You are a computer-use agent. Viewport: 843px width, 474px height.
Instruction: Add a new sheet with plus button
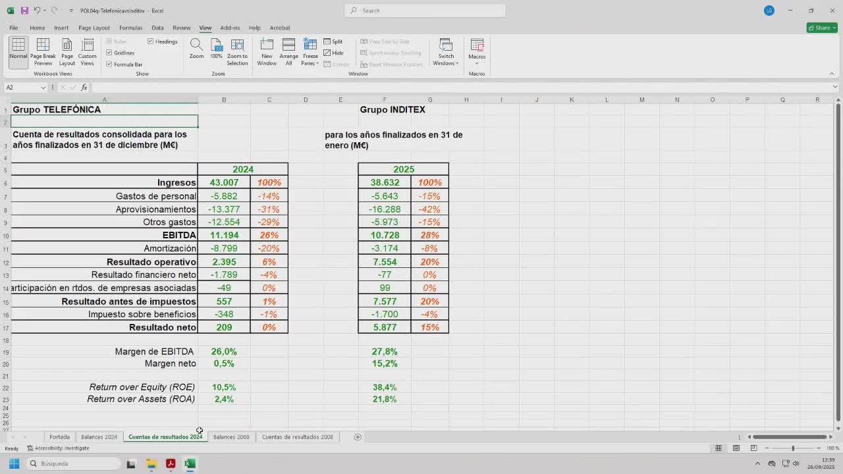[x=358, y=436]
